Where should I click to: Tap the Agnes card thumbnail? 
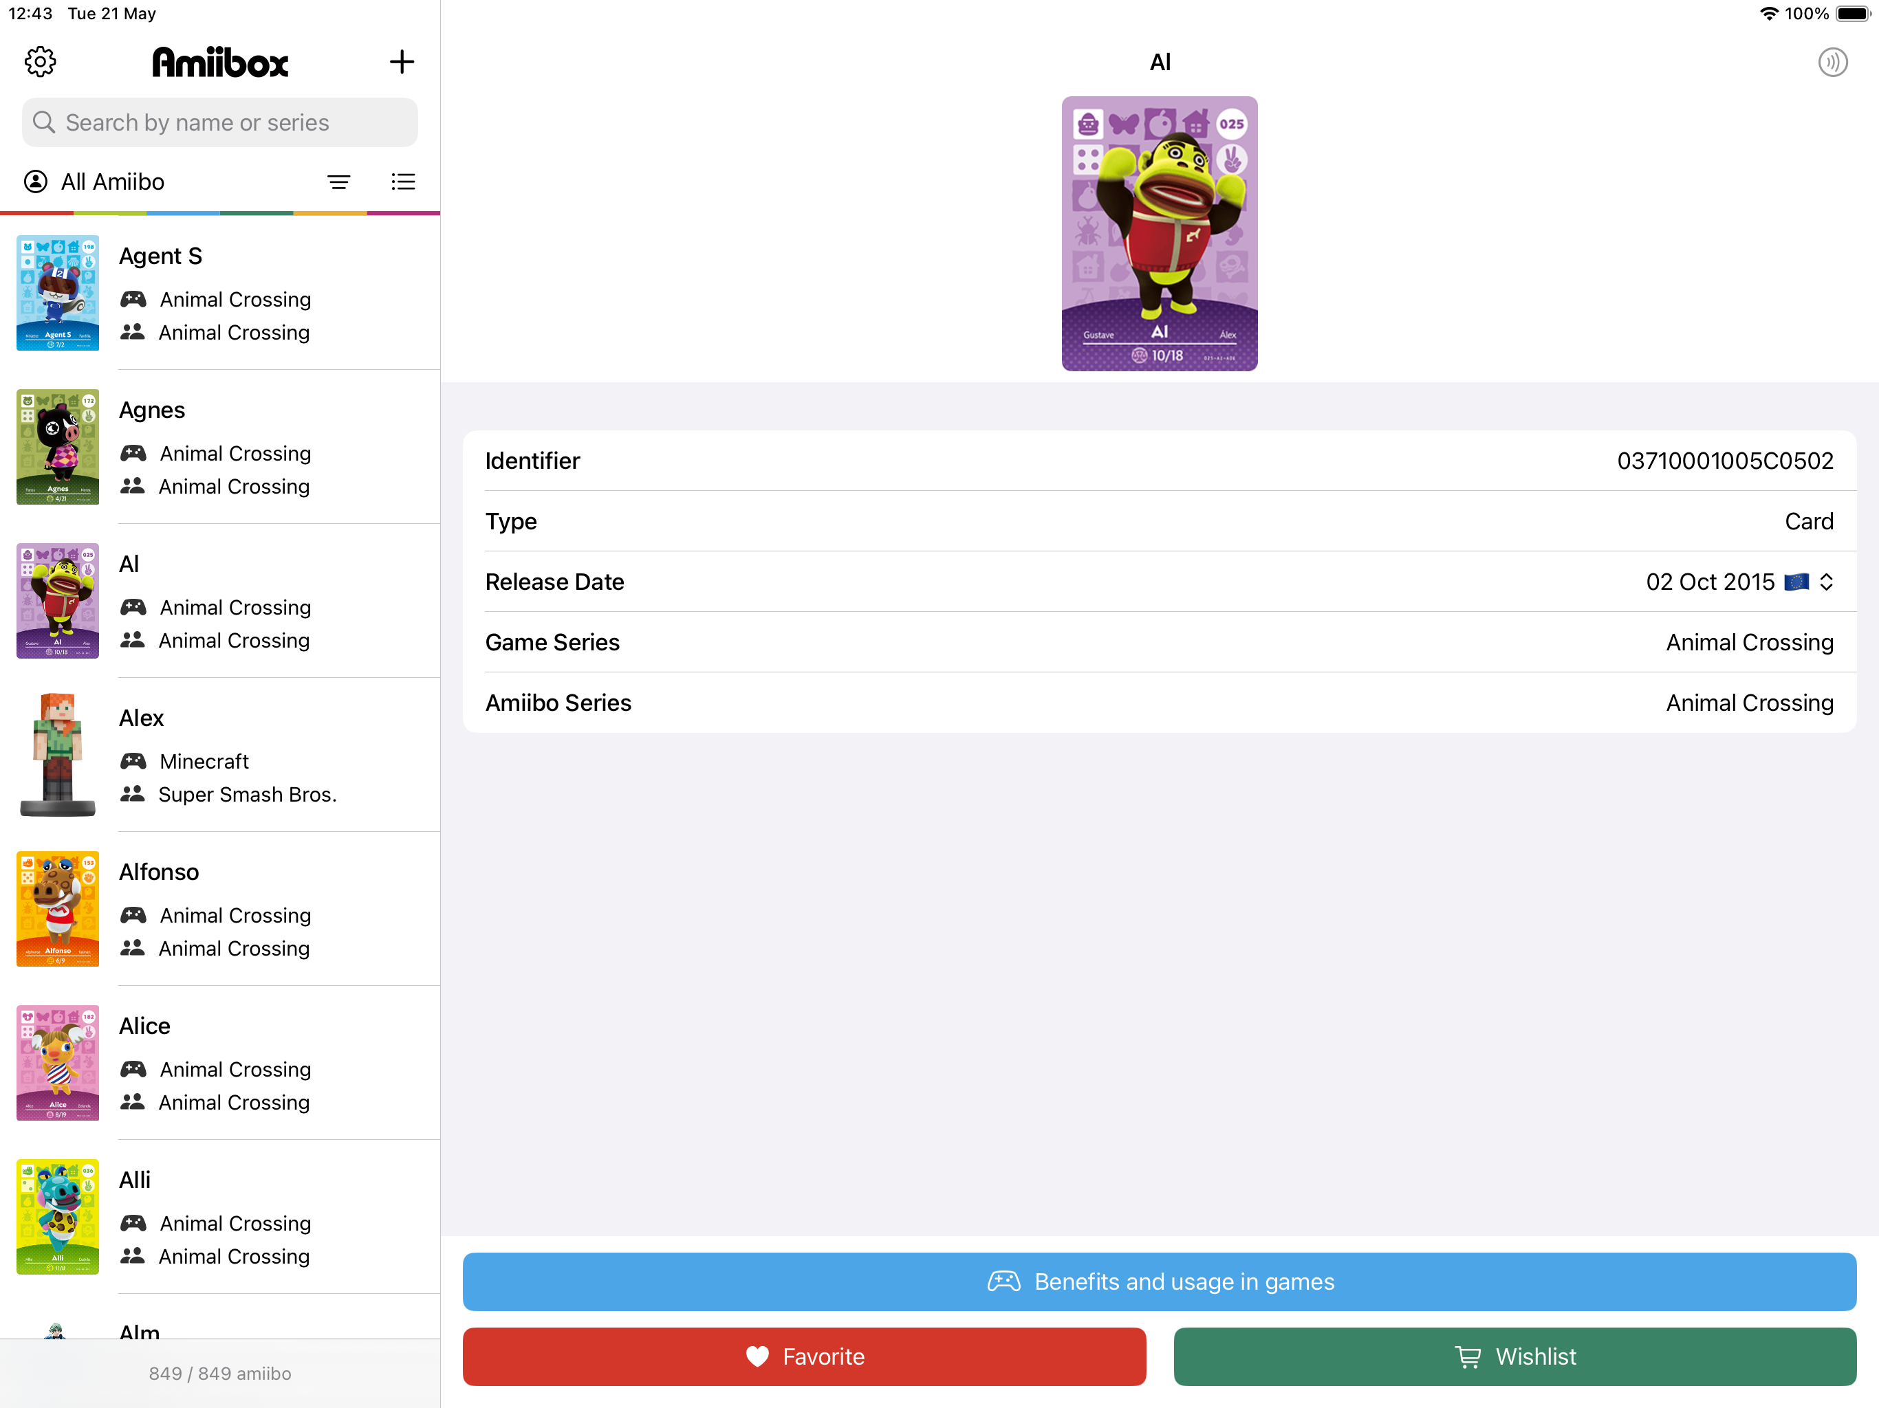[58, 447]
